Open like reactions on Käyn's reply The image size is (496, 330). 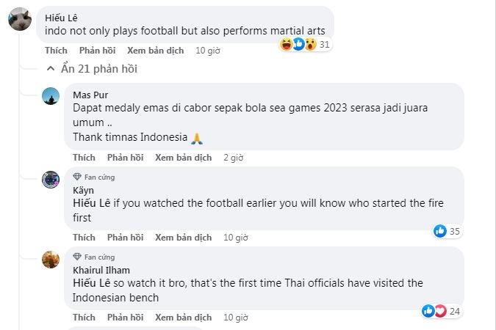point(447,232)
